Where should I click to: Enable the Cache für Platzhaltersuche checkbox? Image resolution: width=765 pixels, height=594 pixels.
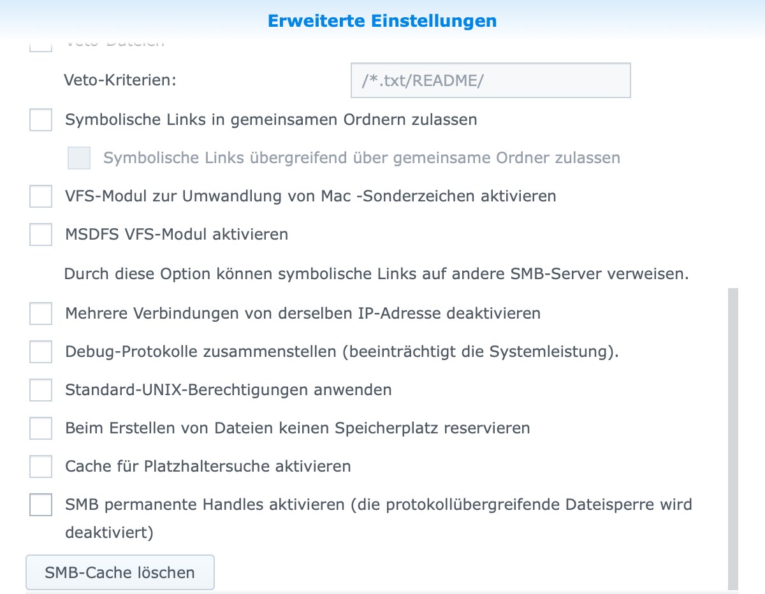tap(41, 467)
